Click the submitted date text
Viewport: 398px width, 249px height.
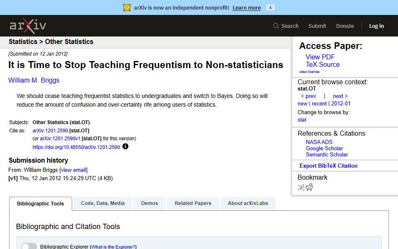pyautogui.click(x=38, y=54)
